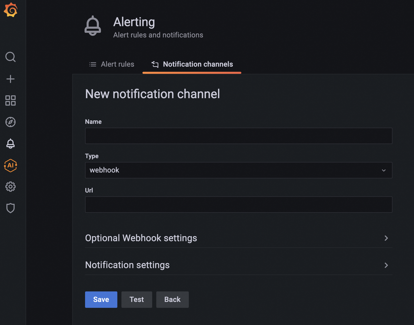Open the Explore compass icon
This screenshot has width=414, height=325.
11,122
